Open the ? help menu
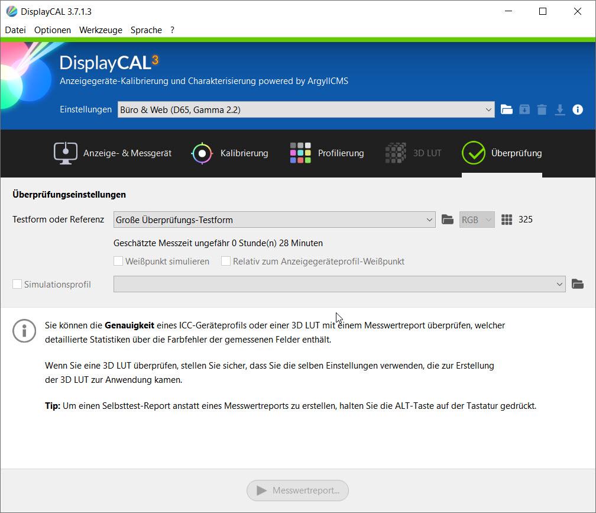Image resolution: width=596 pixels, height=513 pixels. (x=172, y=30)
